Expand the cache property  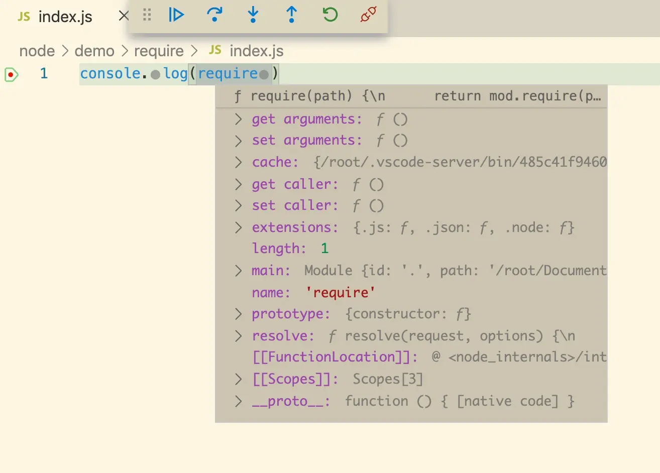239,162
